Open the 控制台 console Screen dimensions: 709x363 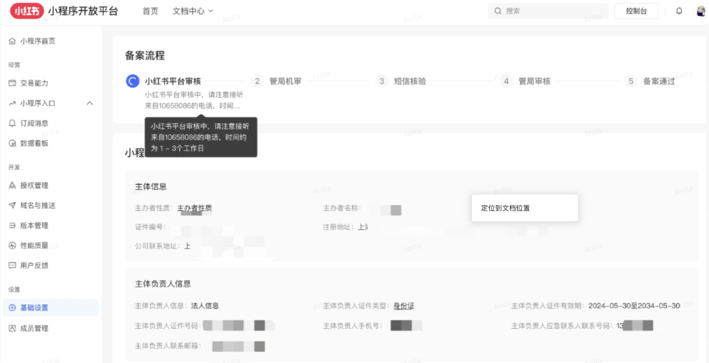[636, 11]
